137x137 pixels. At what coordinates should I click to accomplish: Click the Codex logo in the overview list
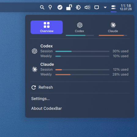[x=35, y=51]
